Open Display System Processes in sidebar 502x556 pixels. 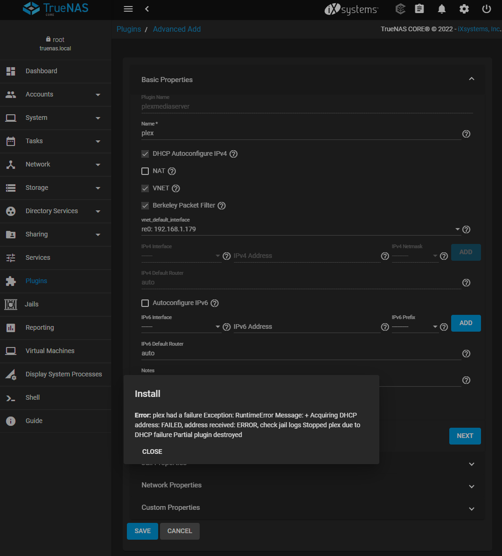tap(56, 375)
